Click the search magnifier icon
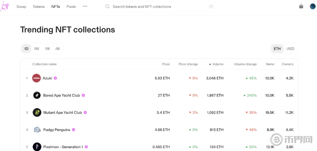This screenshot has height=151, width=317. pyautogui.click(x=107, y=7)
